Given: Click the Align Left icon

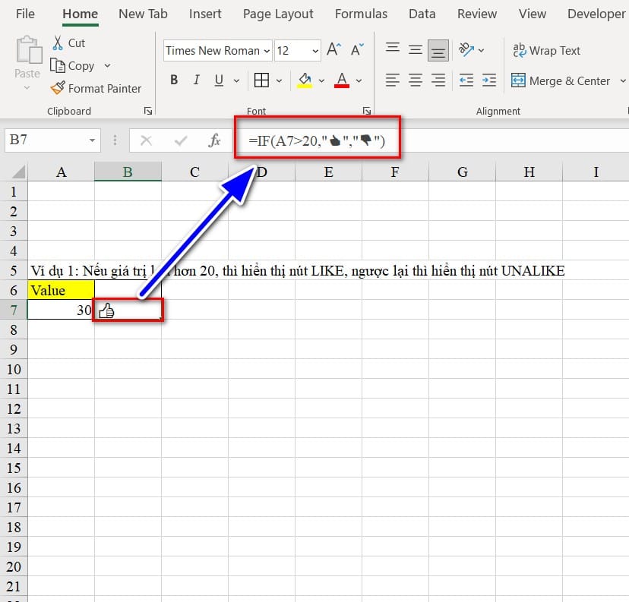Looking at the screenshot, I should pos(393,80).
